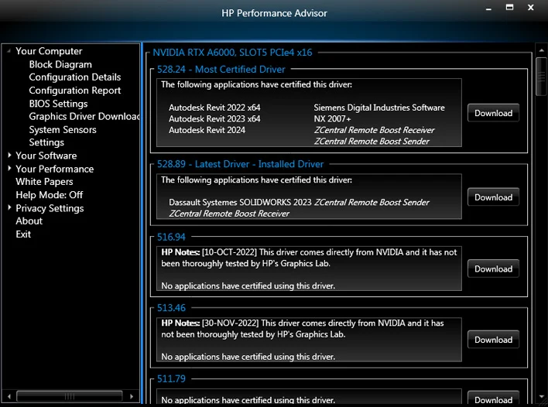The image size is (548, 407).
Task: Open Block Diagram in the sidebar
Action: [60, 64]
